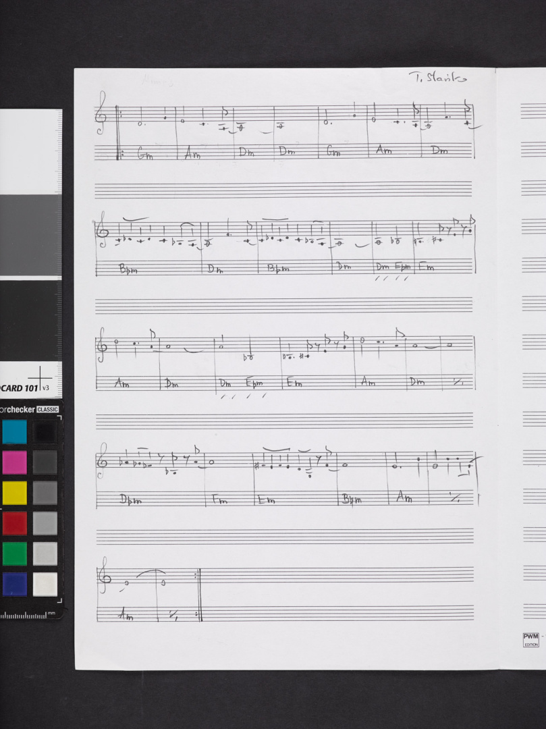This screenshot has height=729, width=546.
Task: Click the medium gray block of the gray card
Action: (x=30, y=235)
